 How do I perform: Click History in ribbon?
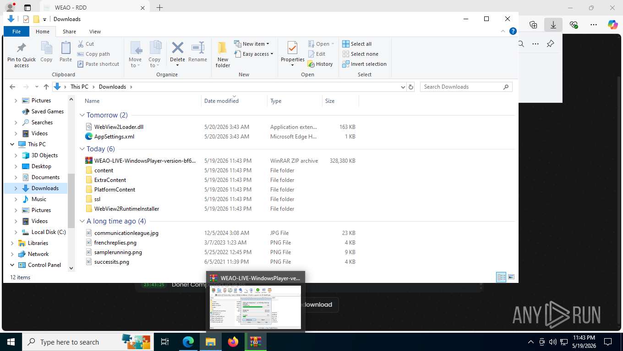320,64
